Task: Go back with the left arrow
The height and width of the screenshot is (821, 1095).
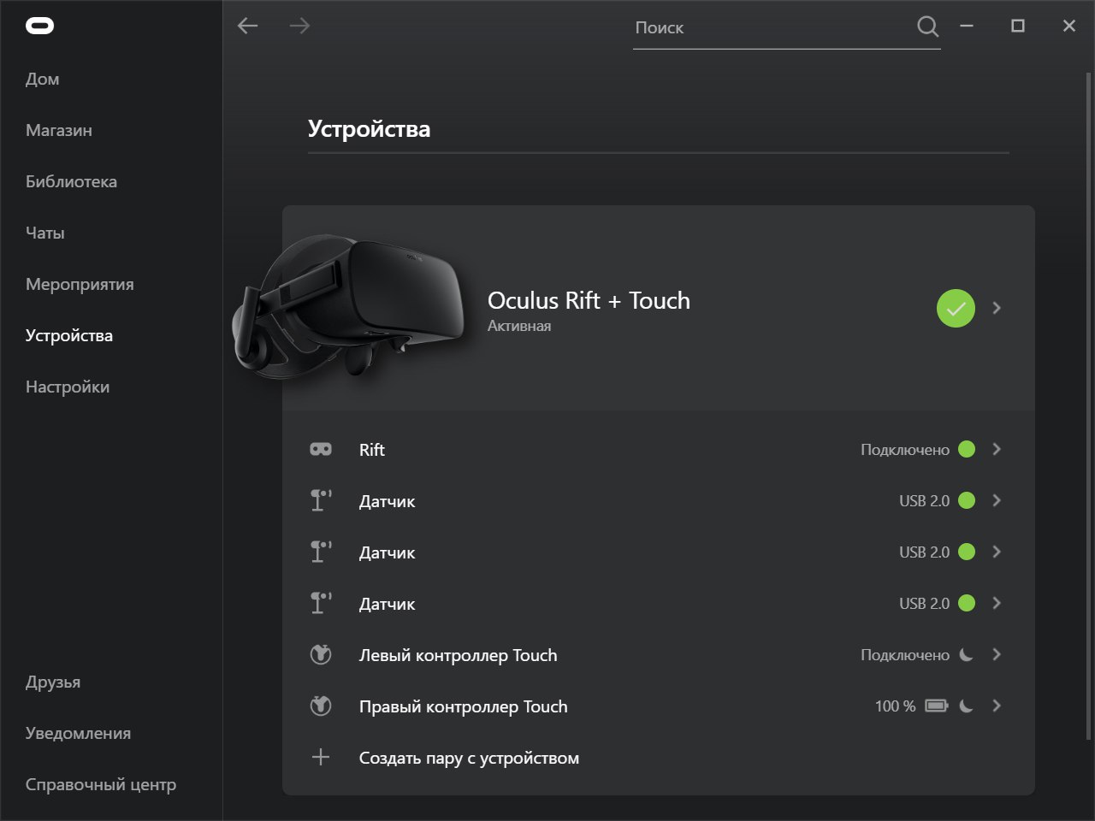Action: [248, 26]
